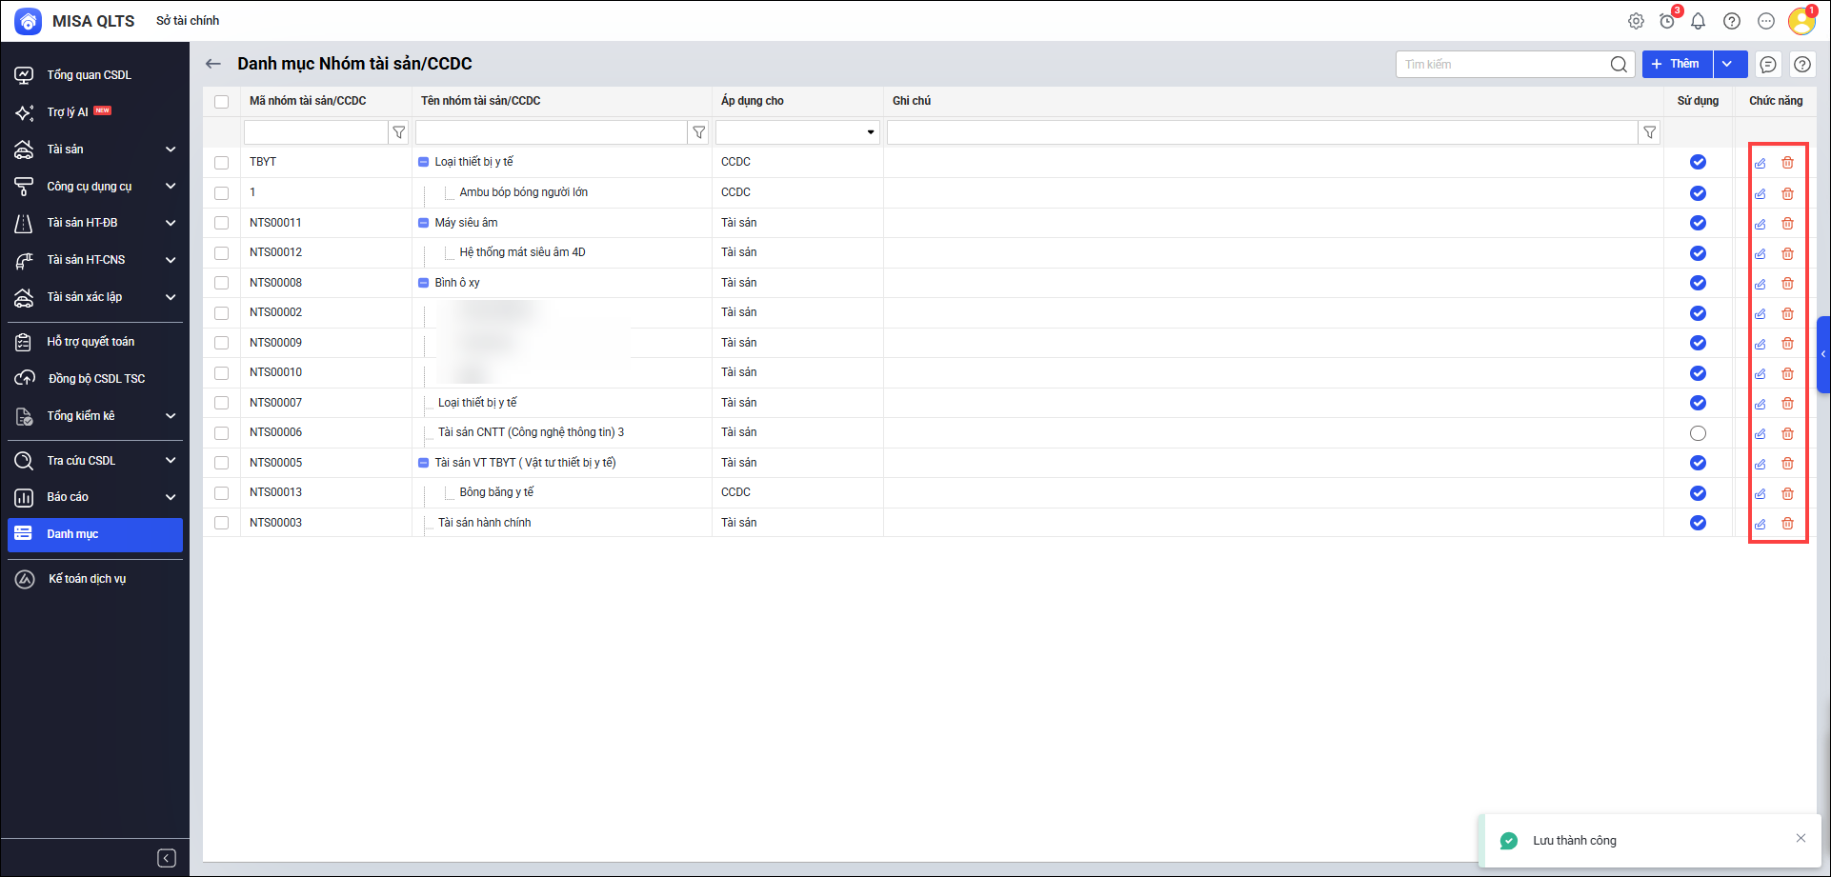Expand the dropdown arrow next to Thêm
The height and width of the screenshot is (877, 1831).
[x=1727, y=64]
